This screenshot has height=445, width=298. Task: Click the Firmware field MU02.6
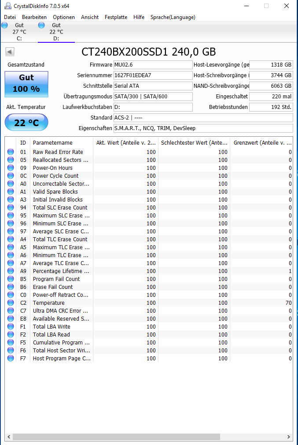[153, 65]
